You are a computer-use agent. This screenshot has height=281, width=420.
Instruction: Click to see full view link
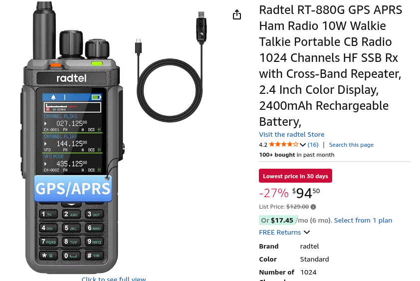click(x=114, y=279)
